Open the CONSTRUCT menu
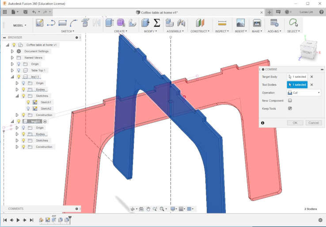The width and height of the screenshot is (326, 227). click(200, 31)
